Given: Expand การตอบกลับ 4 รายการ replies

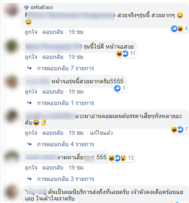Looking at the screenshot, I should pos(66,144).
